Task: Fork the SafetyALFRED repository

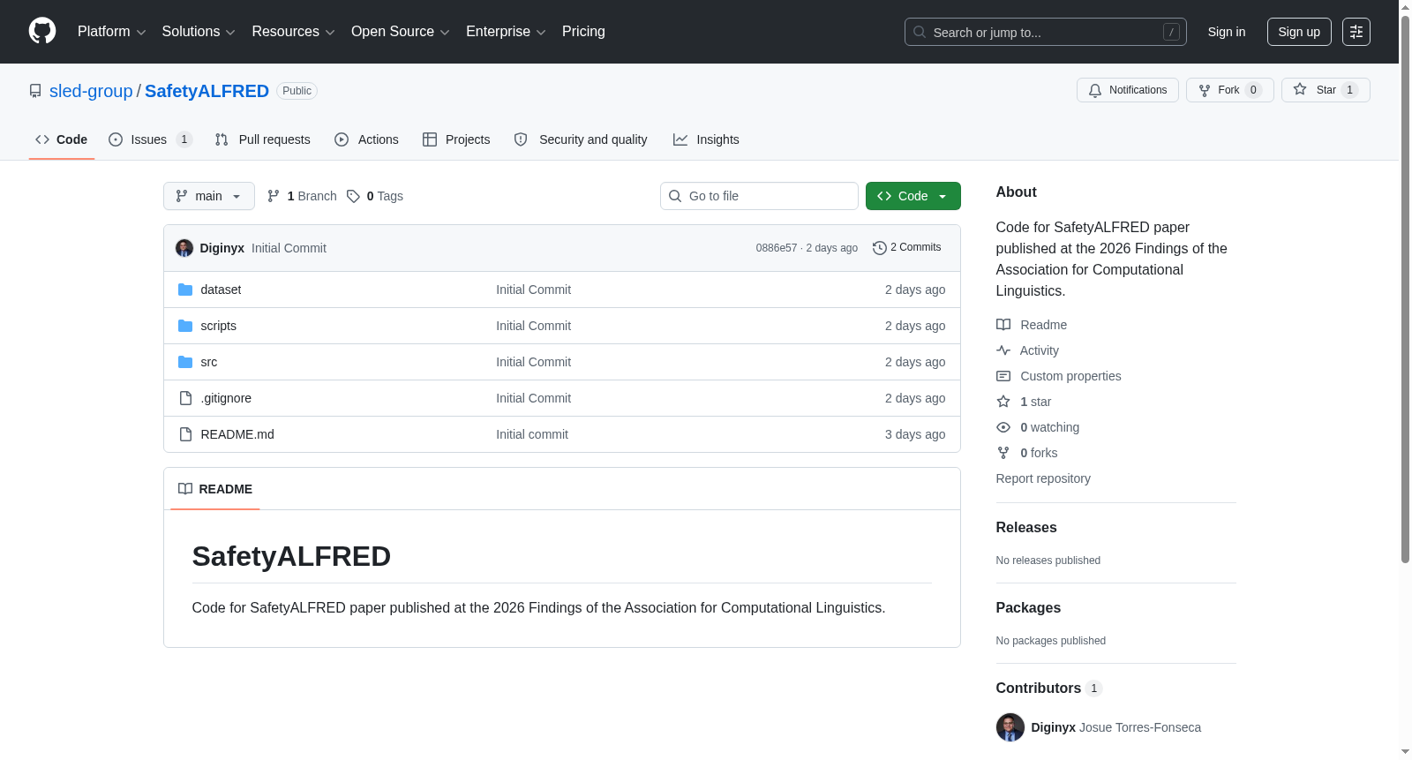Action: click(1230, 90)
